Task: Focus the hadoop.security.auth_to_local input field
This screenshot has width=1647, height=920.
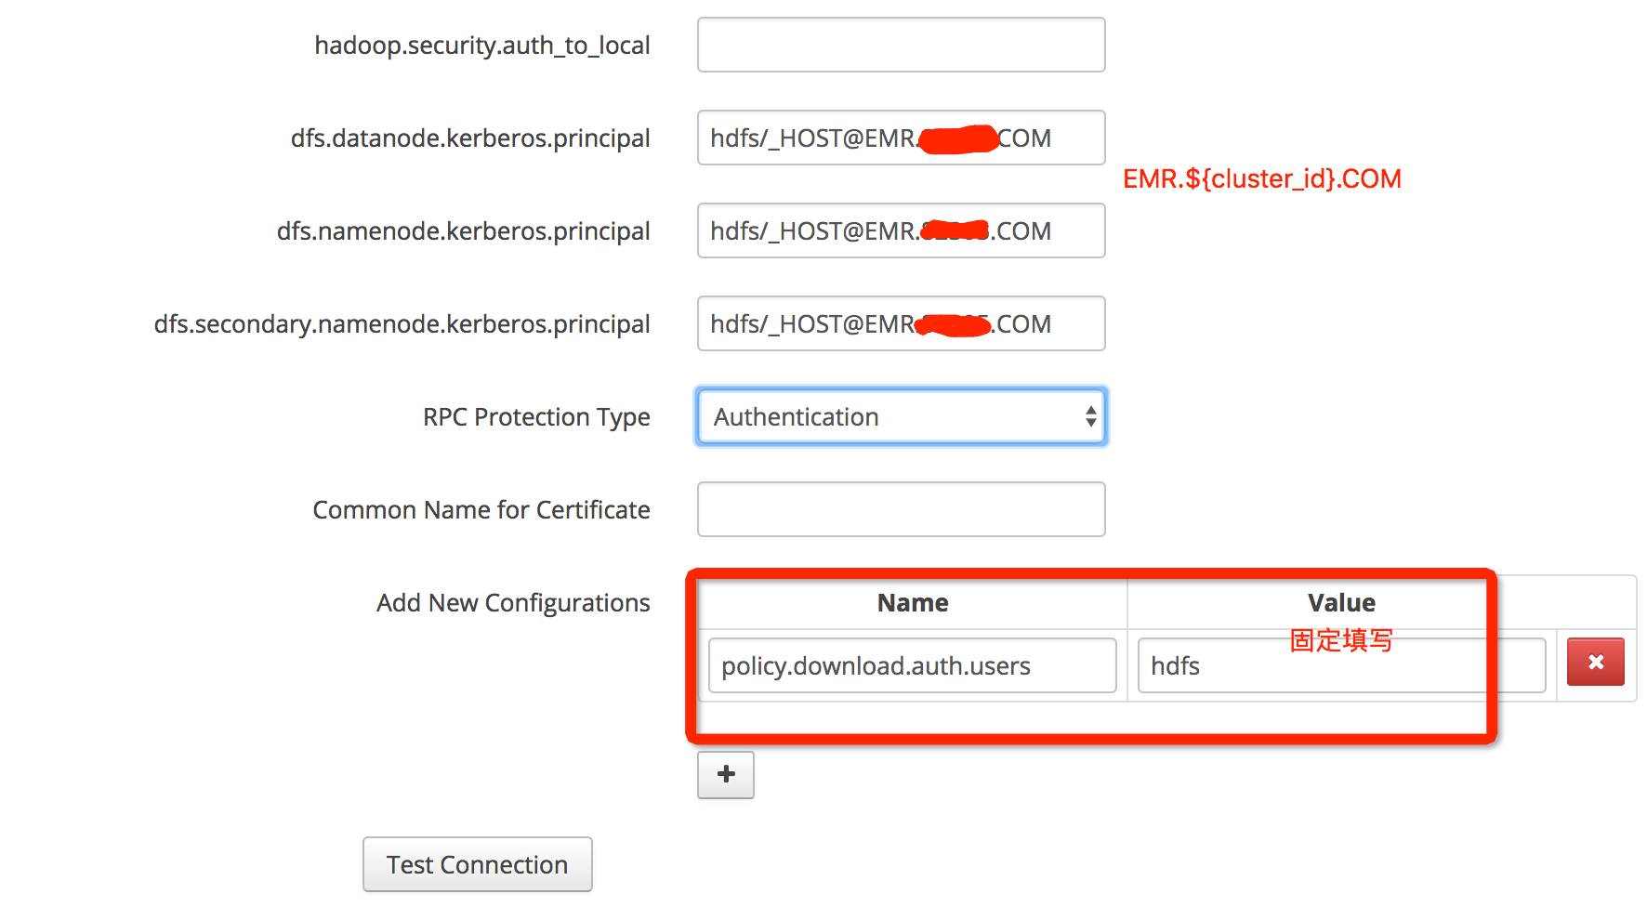Action: (x=902, y=45)
